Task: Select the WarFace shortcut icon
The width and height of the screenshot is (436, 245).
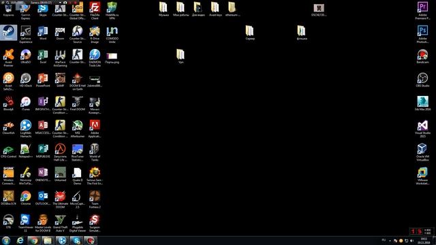Action: pyautogui.click(x=60, y=58)
